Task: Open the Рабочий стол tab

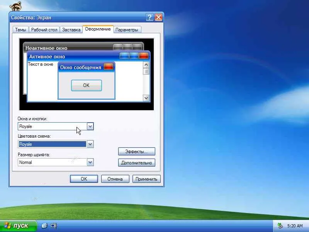Action: click(x=44, y=30)
